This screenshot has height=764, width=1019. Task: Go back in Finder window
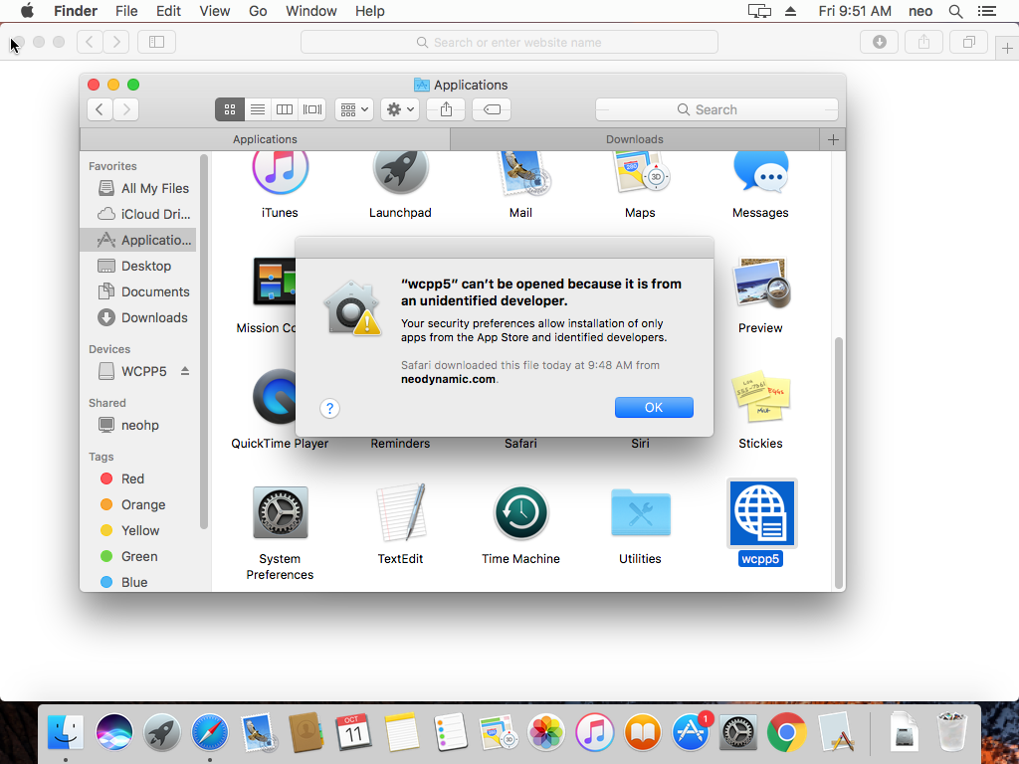tap(100, 109)
